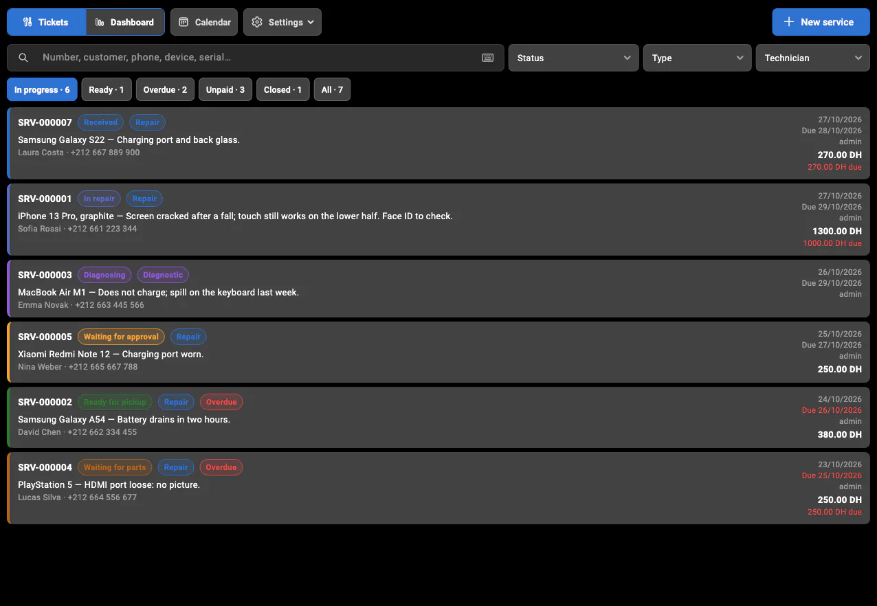Viewport: 877px width, 606px height.
Task: Click the Received status badge
Action: 100,122
